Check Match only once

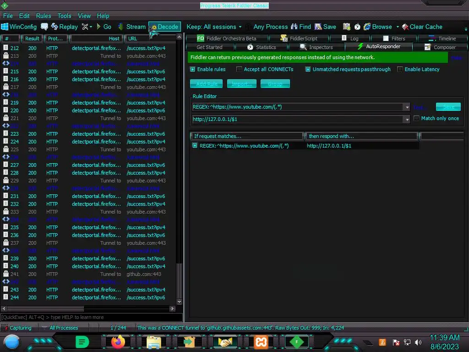tap(416, 119)
